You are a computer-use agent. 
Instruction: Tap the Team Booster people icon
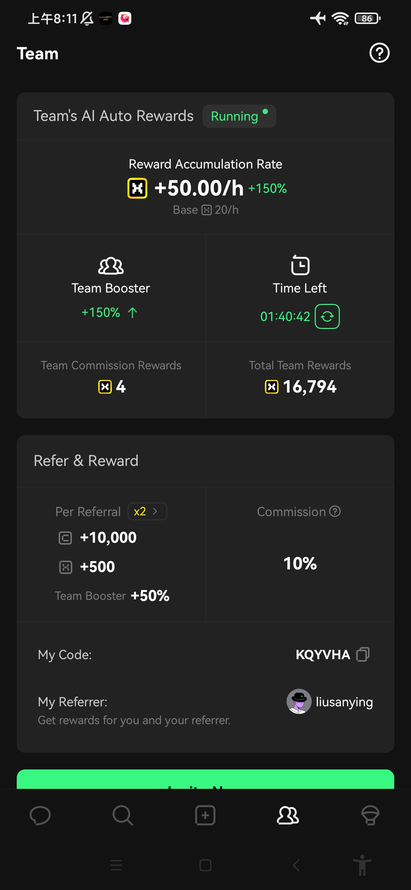tap(111, 266)
